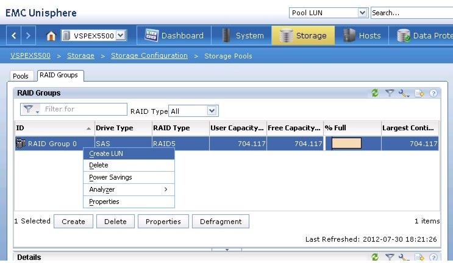This screenshot has width=453, height=263.
Task: Go back with the left arrow button
Action: (13, 35)
